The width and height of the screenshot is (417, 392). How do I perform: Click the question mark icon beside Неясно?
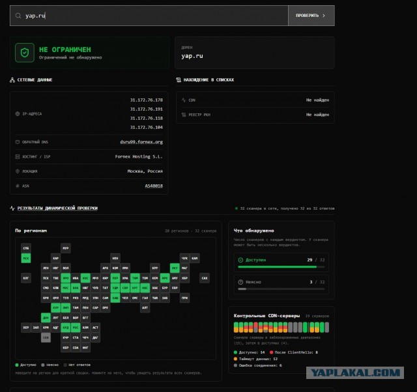240,282
